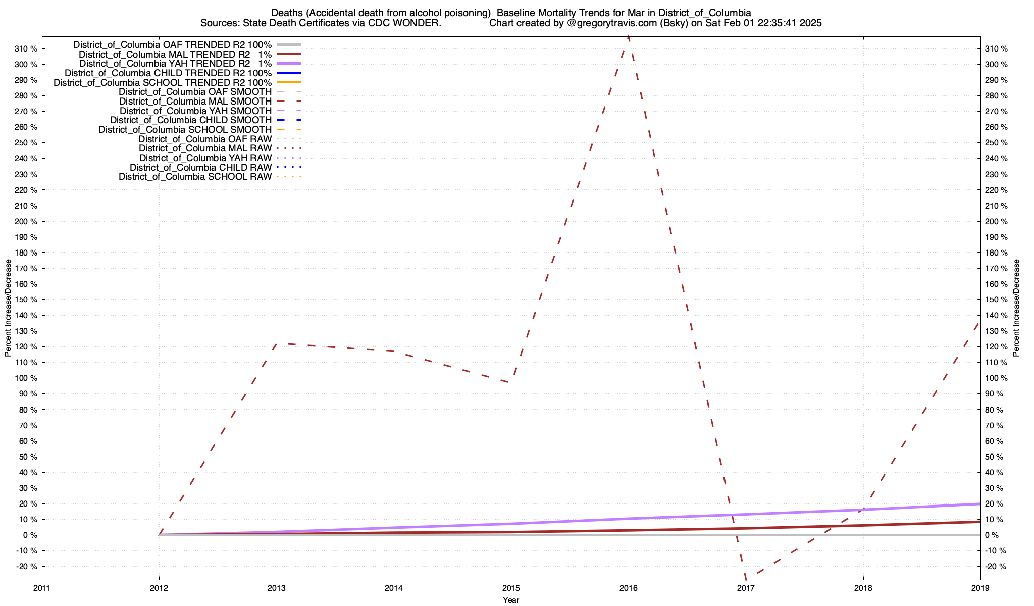Click the 2019 x-axis year label
This screenshot has height=606, width=1034.
pyautogui.click(x=980, y=588)
